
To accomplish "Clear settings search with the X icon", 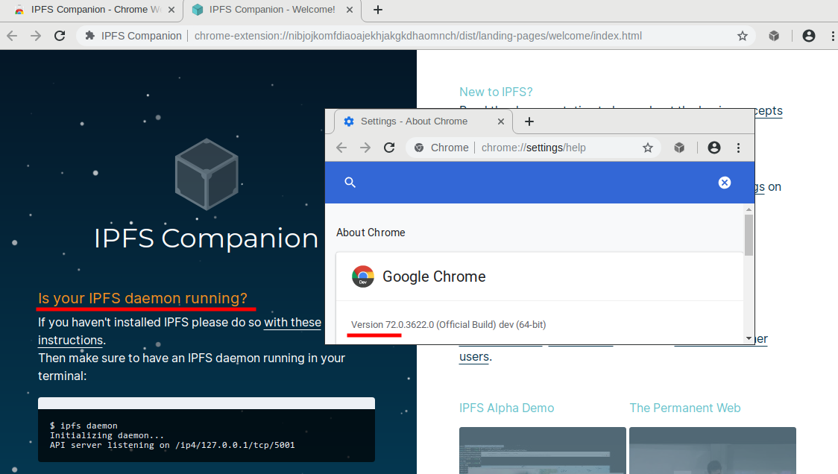I will click(724, 183).
